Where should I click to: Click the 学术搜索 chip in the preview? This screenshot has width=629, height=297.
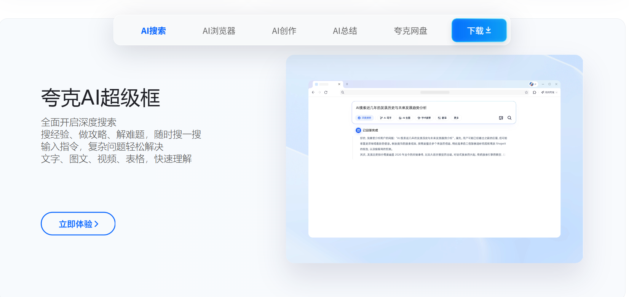click(x=424, y=118)
